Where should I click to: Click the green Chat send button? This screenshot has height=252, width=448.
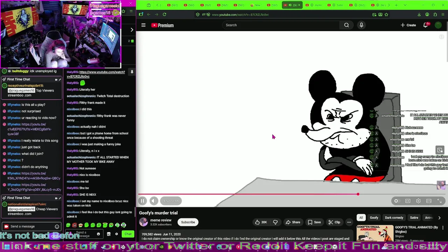pyautogui.click(x=128, y=234)
